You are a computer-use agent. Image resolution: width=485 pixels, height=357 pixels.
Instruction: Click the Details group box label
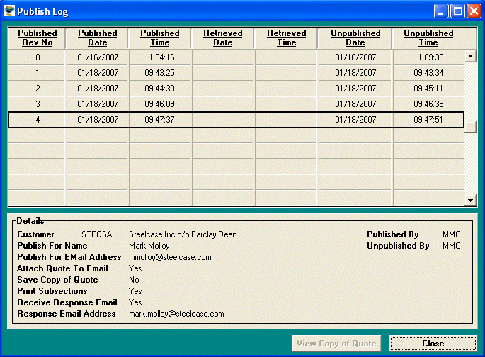[30, 221]
